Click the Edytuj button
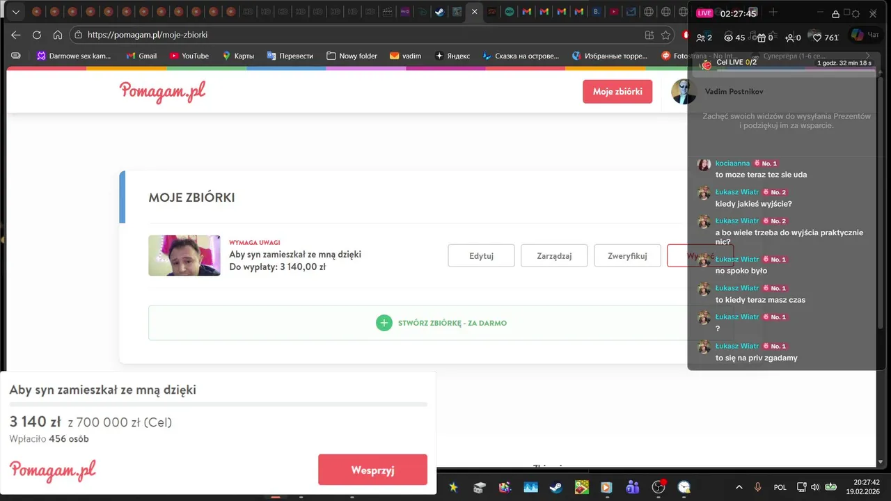Viewport: 891px width, 501px height. [x=481, y=255]
